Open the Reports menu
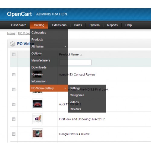Screen dimensions: 151x151 pos(112,25)
